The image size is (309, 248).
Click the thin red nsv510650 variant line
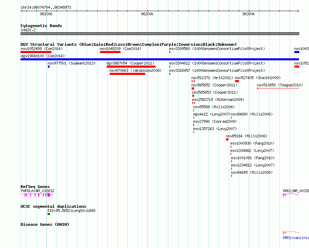coord(278,88)
